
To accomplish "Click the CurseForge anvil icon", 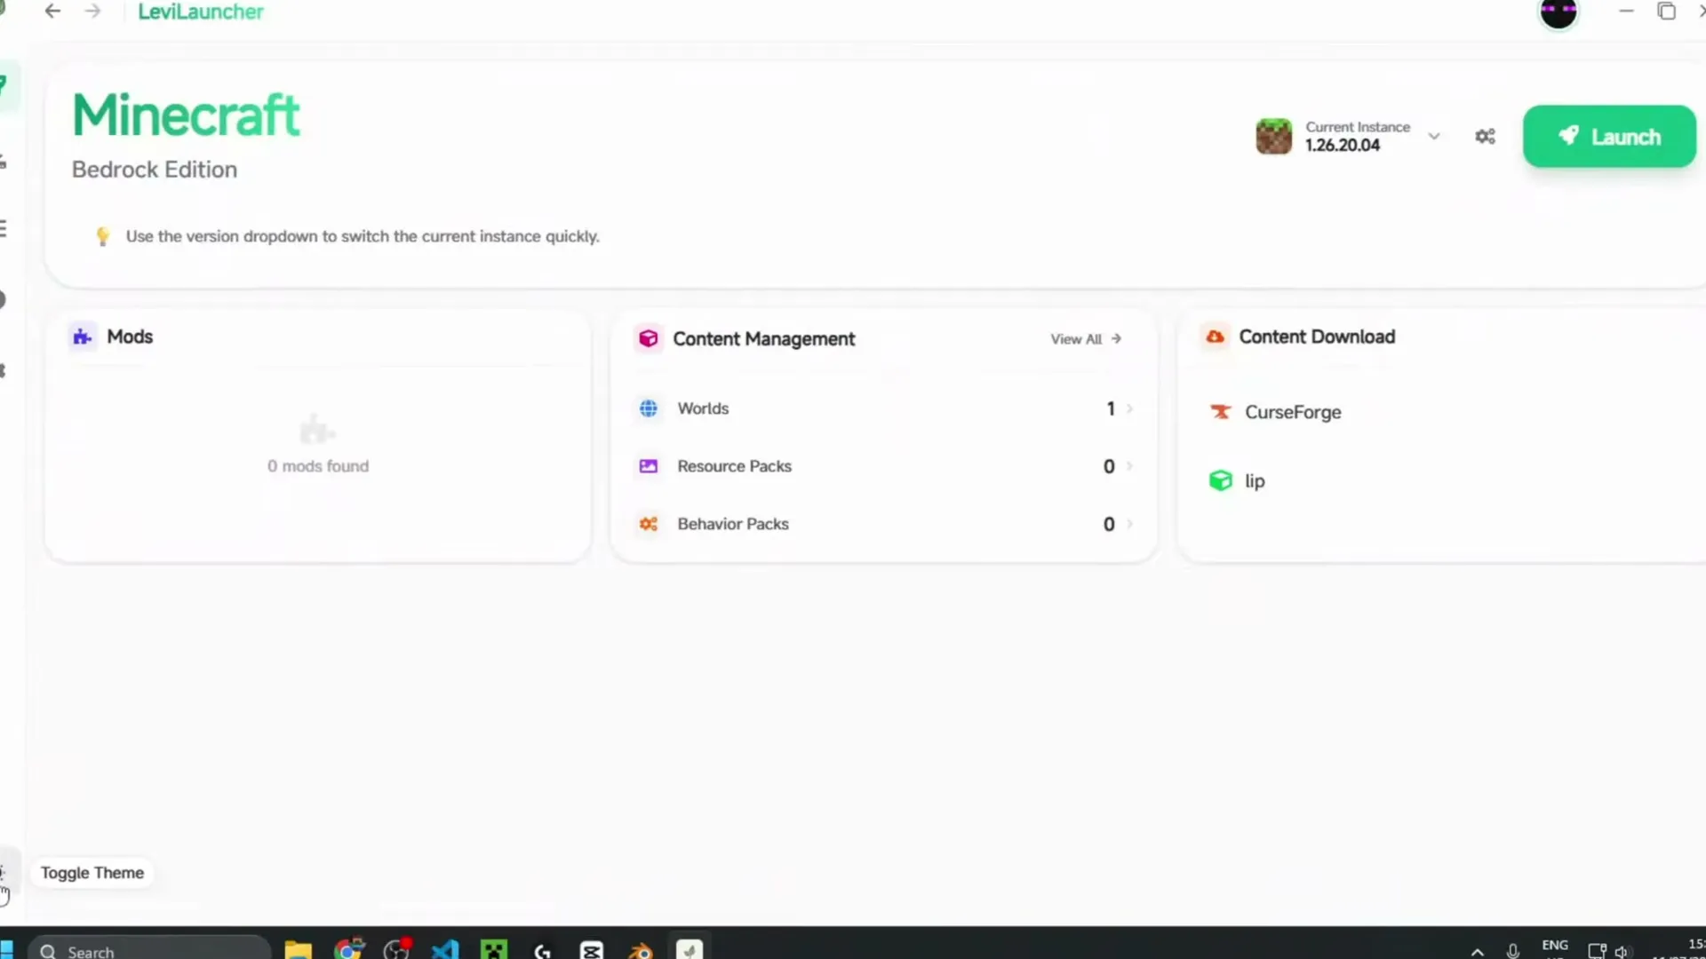I will tap(1220, 412).
